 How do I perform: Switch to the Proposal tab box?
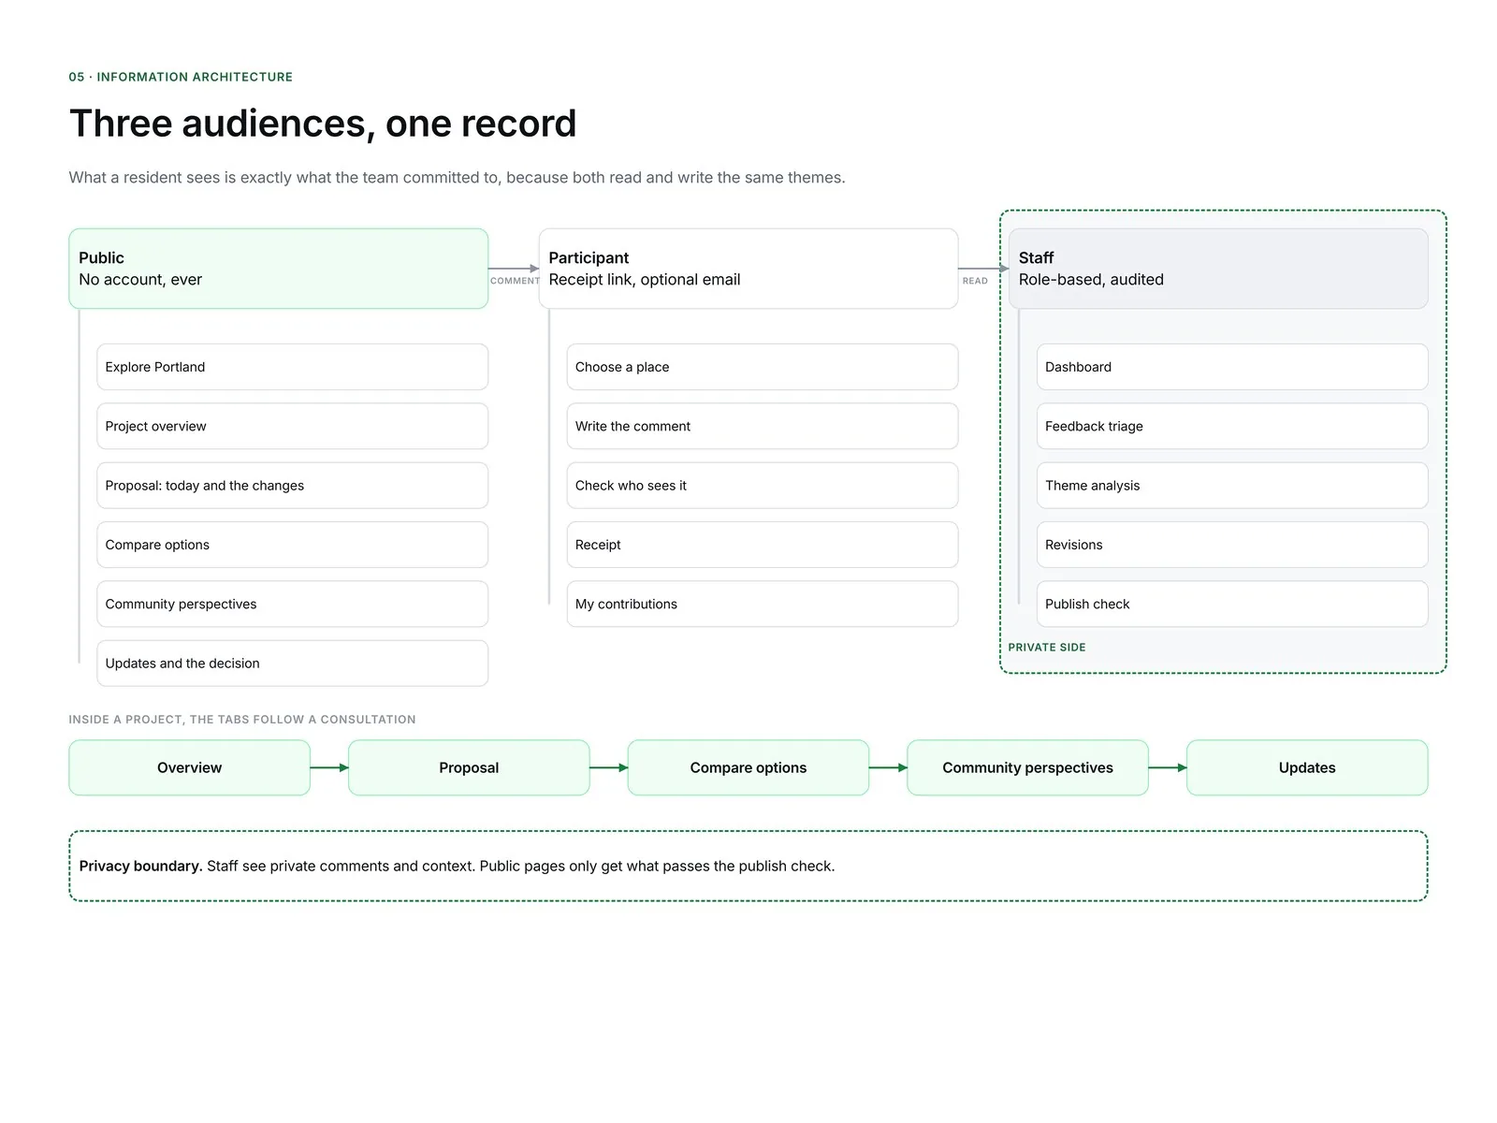pos(469,767)
